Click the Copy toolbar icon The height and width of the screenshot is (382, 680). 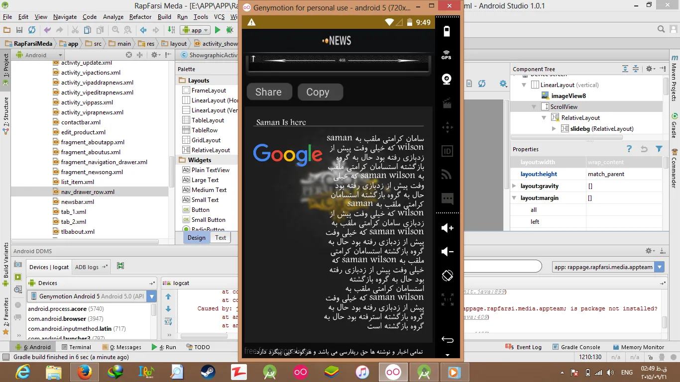coord(88,30)
